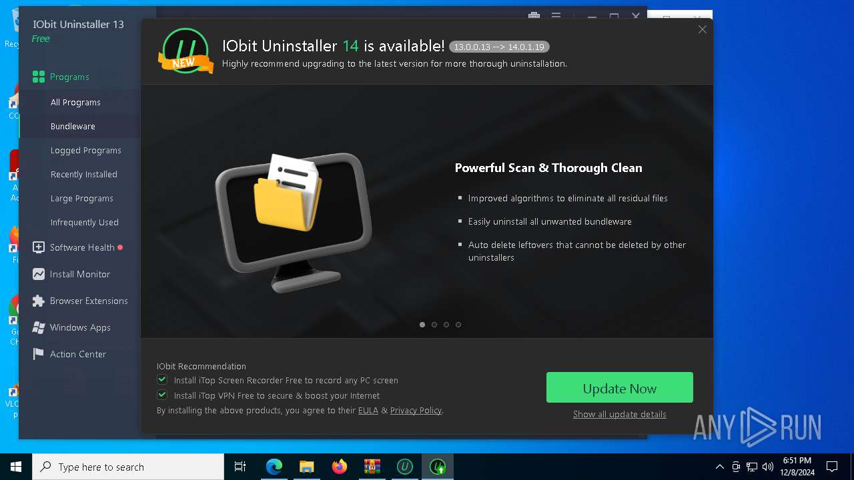The width and height of the screenshot is (854, 480).
Task: Open WinRAR from the taskbar
Action: pyautogui.click(x=372, y=467)
